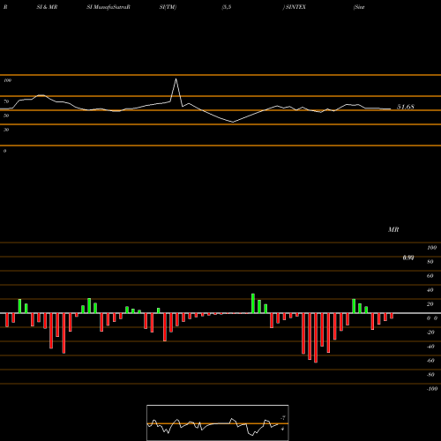Viewport: 441px width, 441px height.
Task: Click the RSI line's lowest trough point
Action: click(x=233, y=122)
